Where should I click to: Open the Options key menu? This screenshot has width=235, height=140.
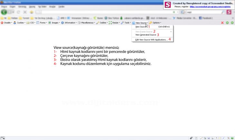coord(151,23)
